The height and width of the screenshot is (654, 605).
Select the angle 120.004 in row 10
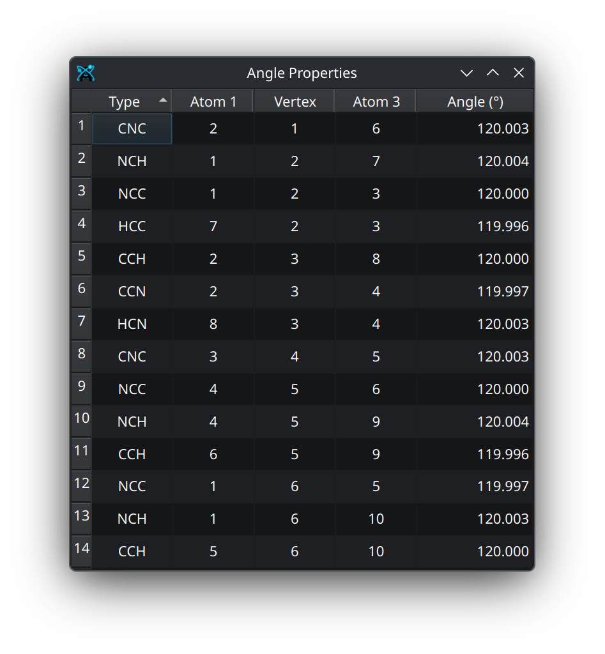click(503, 422)
